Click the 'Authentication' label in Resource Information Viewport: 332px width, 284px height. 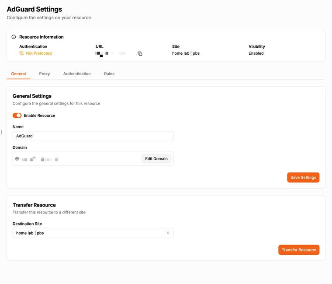[x=33, y=46]
